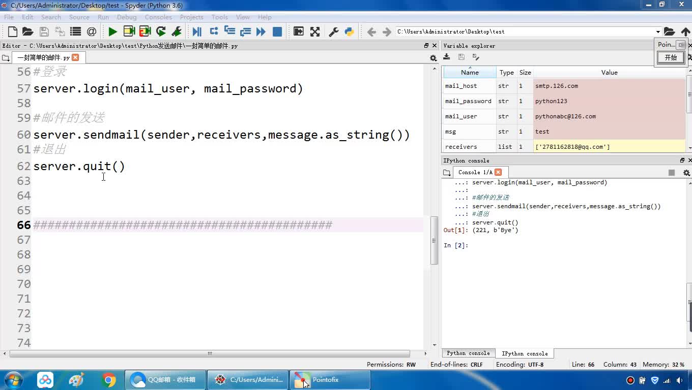Stop debugging with the blue square
692x390 pixels.
tap(277, 31)
